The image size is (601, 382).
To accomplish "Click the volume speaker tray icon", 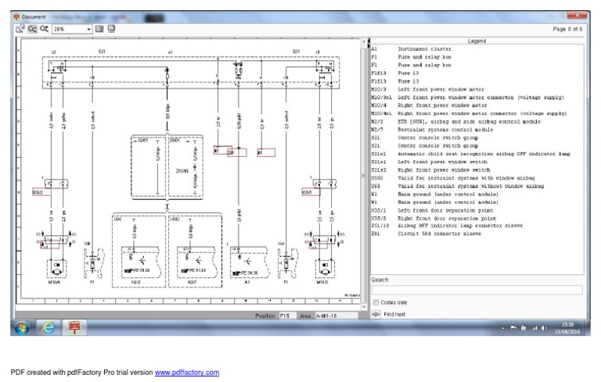I will pyautogui.click(x=544, y=328).
